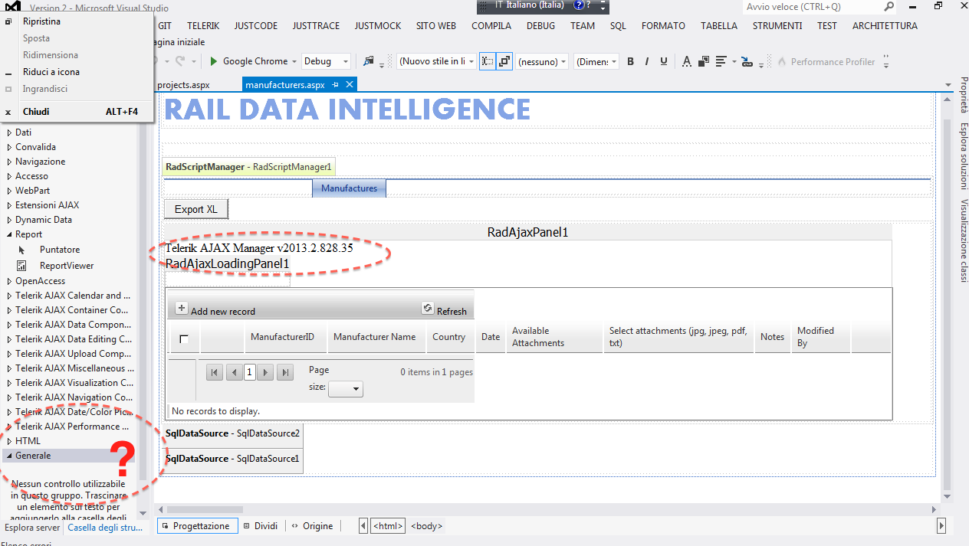This screenshot has width=969, height=546.
Task: Go to the first page of the grid pager
Action: click(x=215, y=372)
